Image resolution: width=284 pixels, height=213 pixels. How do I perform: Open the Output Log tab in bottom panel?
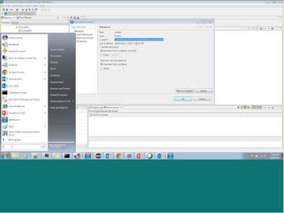(x=96, y=108)
